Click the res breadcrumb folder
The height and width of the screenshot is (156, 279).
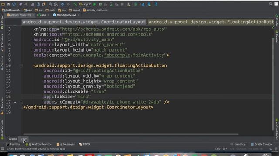pos(62,10)
